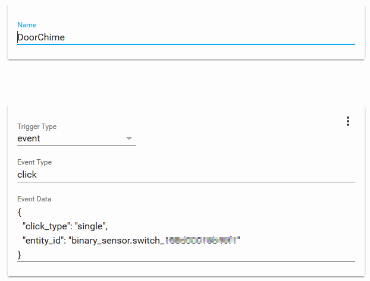Focus the Name field containing DoorChime
Image resolution: width=370 pixels, height=281 pixels.
pos(186,37)
